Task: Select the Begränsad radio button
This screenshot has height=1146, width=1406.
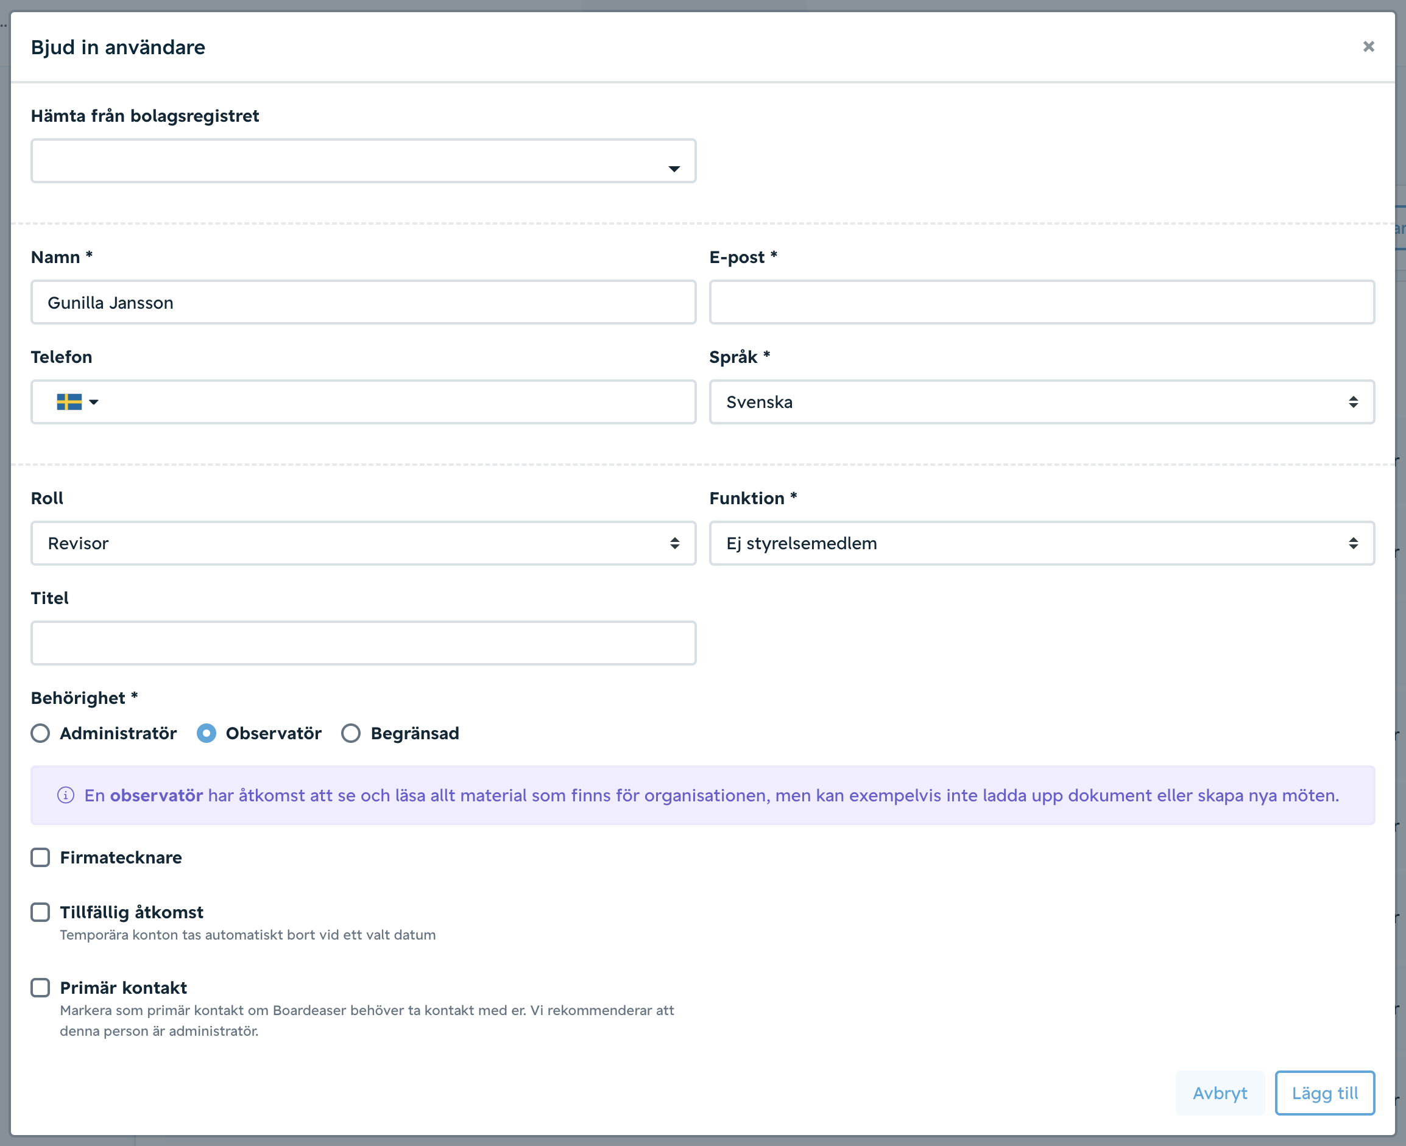Action: click(x=351, y=733)
